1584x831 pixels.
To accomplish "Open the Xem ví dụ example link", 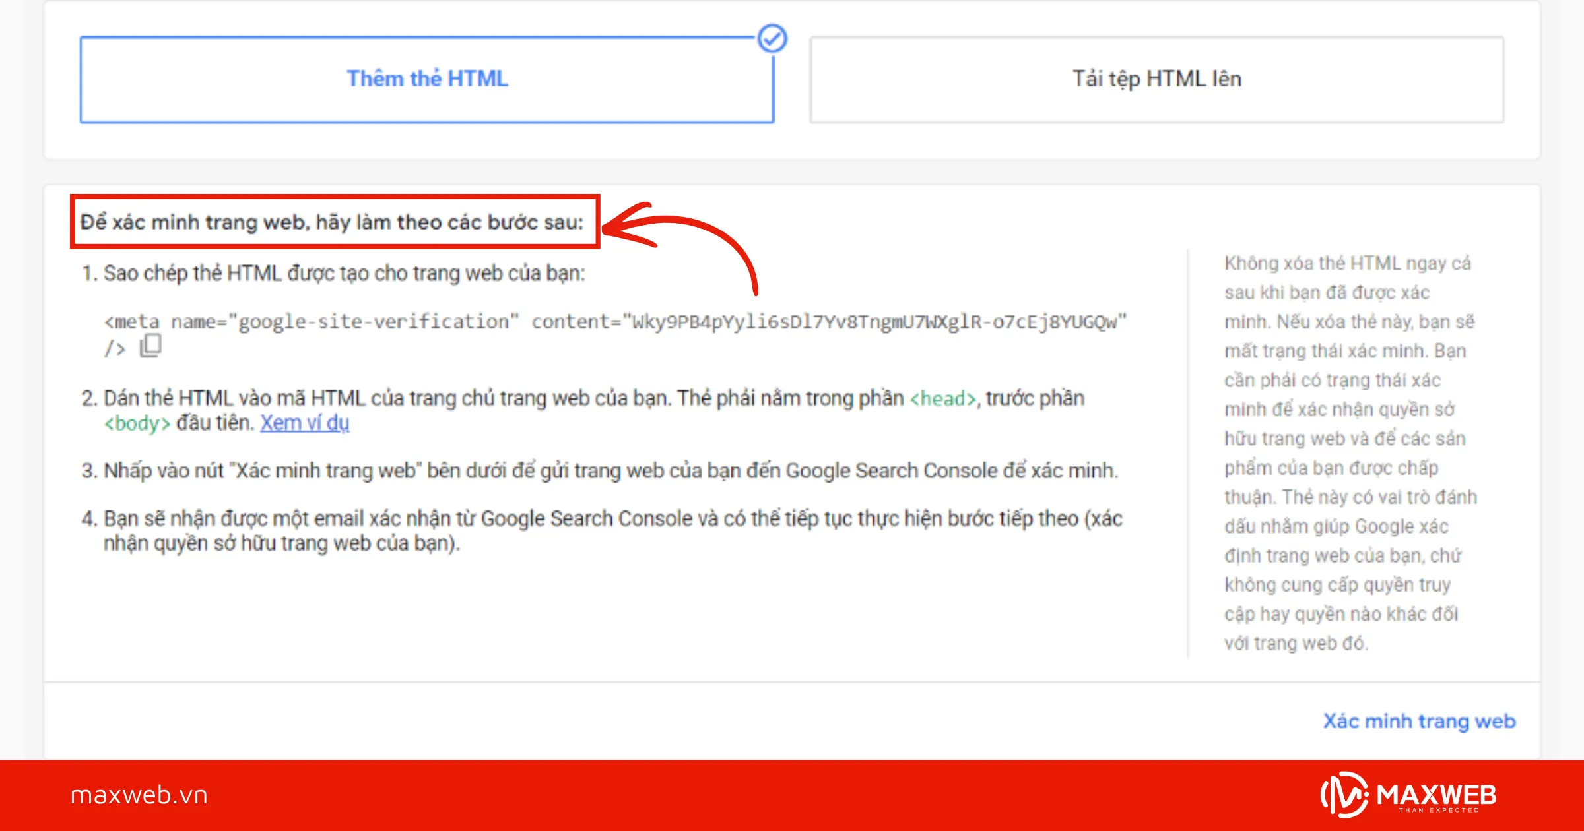I will [x=306, y=422].
